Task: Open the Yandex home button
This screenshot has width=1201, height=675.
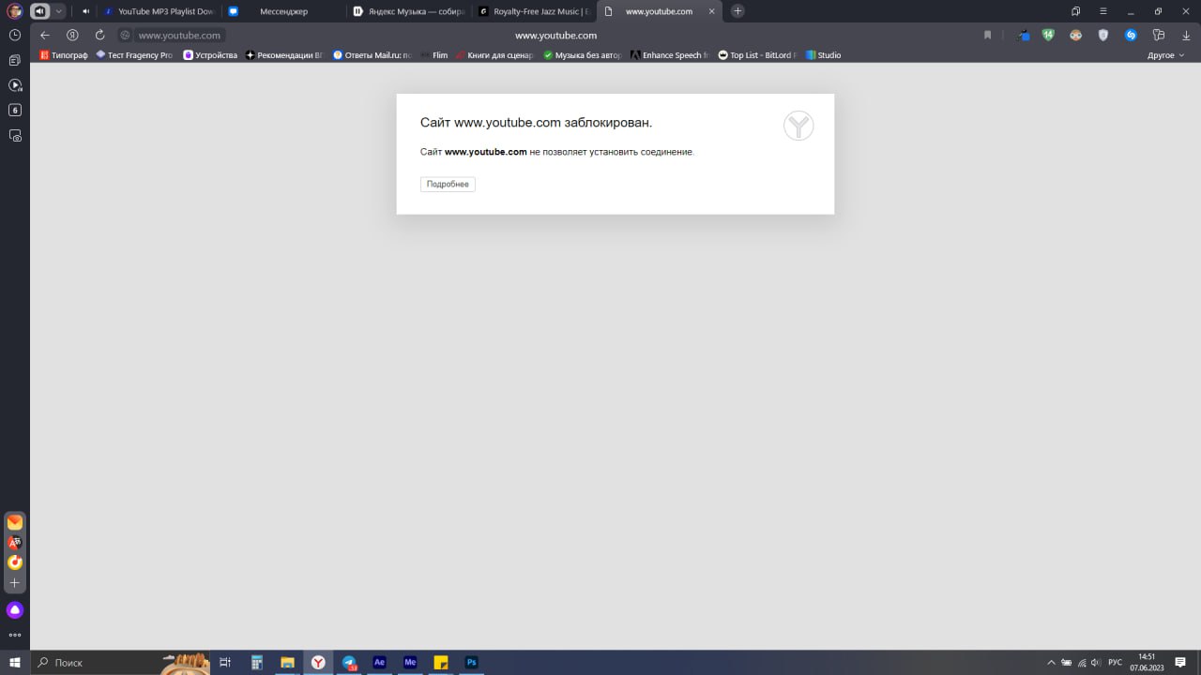Action: 72,35
